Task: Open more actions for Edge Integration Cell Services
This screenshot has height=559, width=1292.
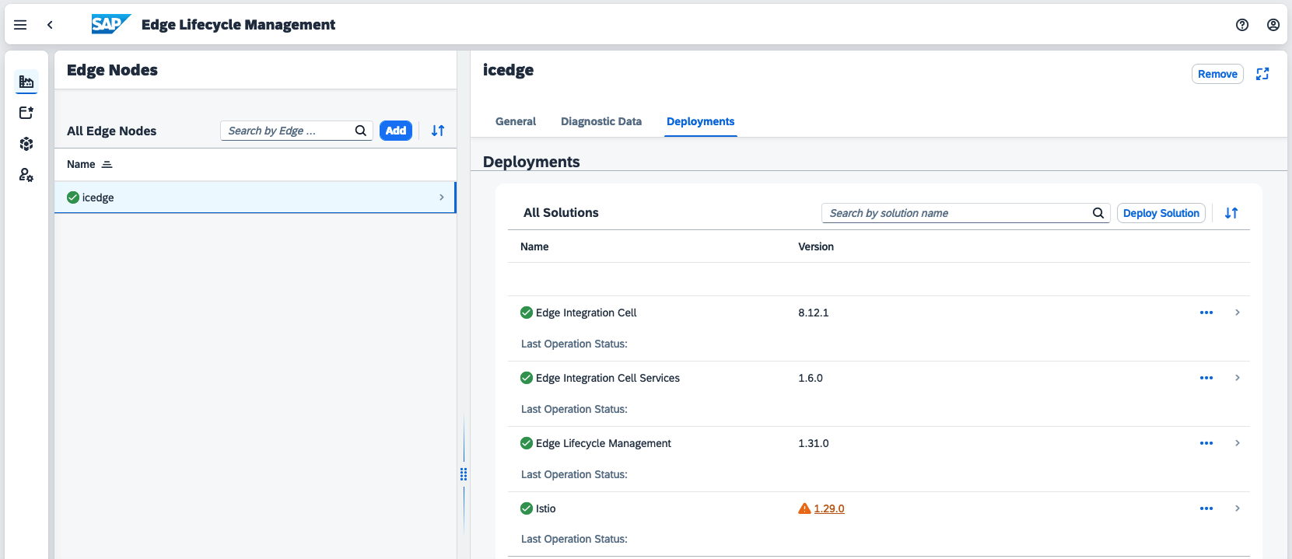Action: coord(1206,378)
